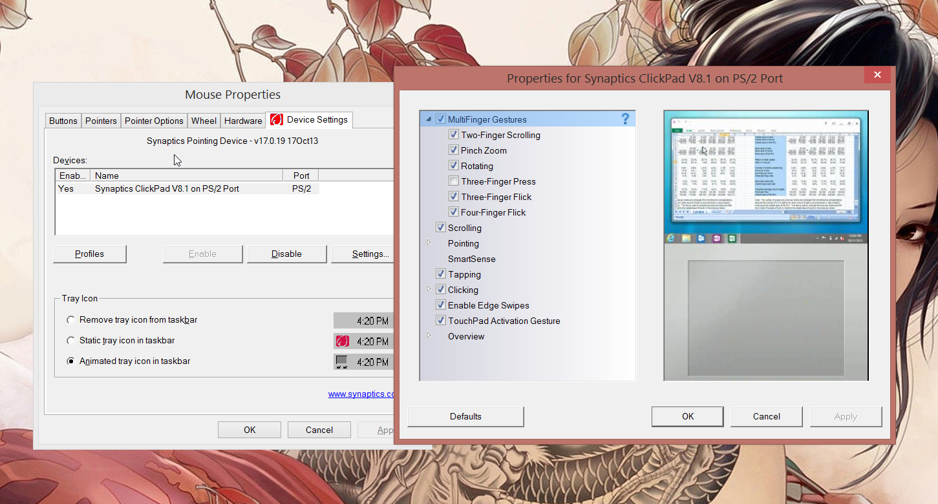Open the Wheel tab
938x504 pixels.
pyautogui.click(x=204, y=121)
